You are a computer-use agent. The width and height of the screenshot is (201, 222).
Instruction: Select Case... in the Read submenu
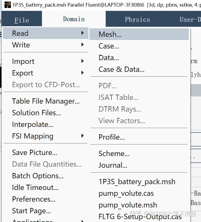tap(109, 46)
